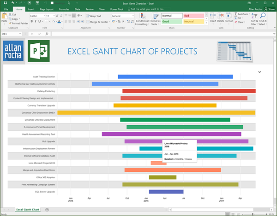Switch to the Review tab
277x216 pixels.
[x=90, y=9]
